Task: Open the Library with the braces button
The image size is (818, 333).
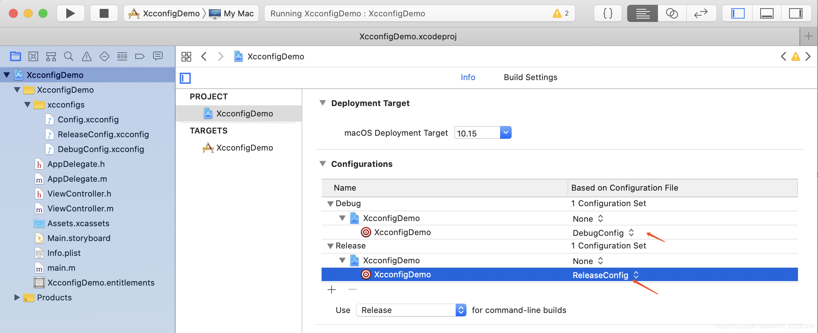Action: [x=608, y=14]
